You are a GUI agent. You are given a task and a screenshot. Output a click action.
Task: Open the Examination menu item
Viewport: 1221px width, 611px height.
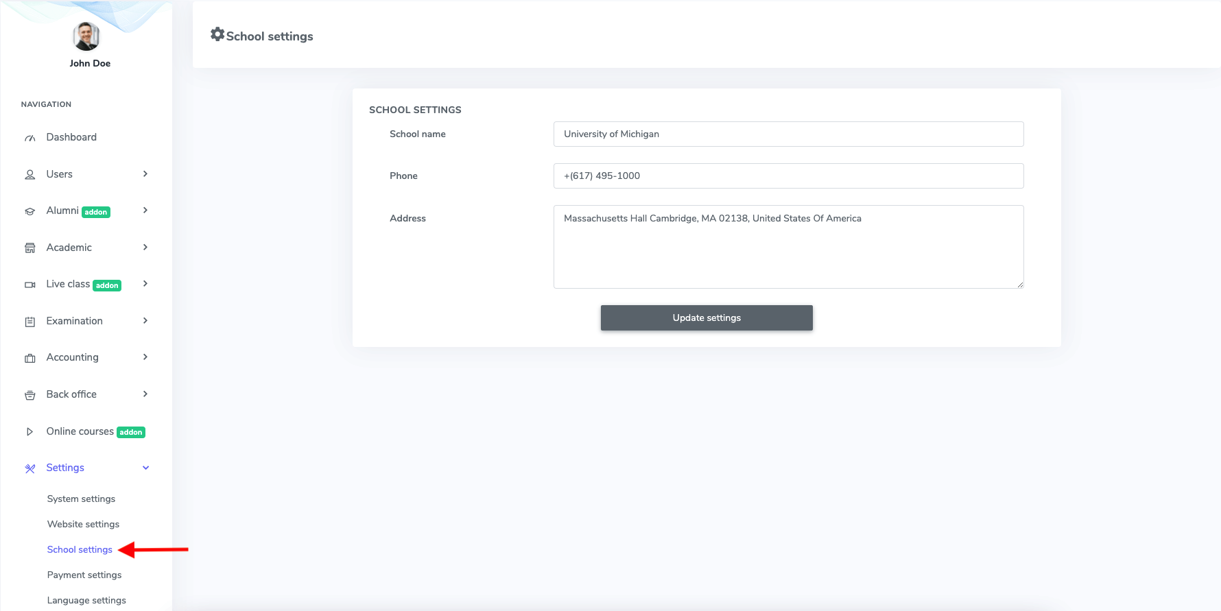(74, 321)
